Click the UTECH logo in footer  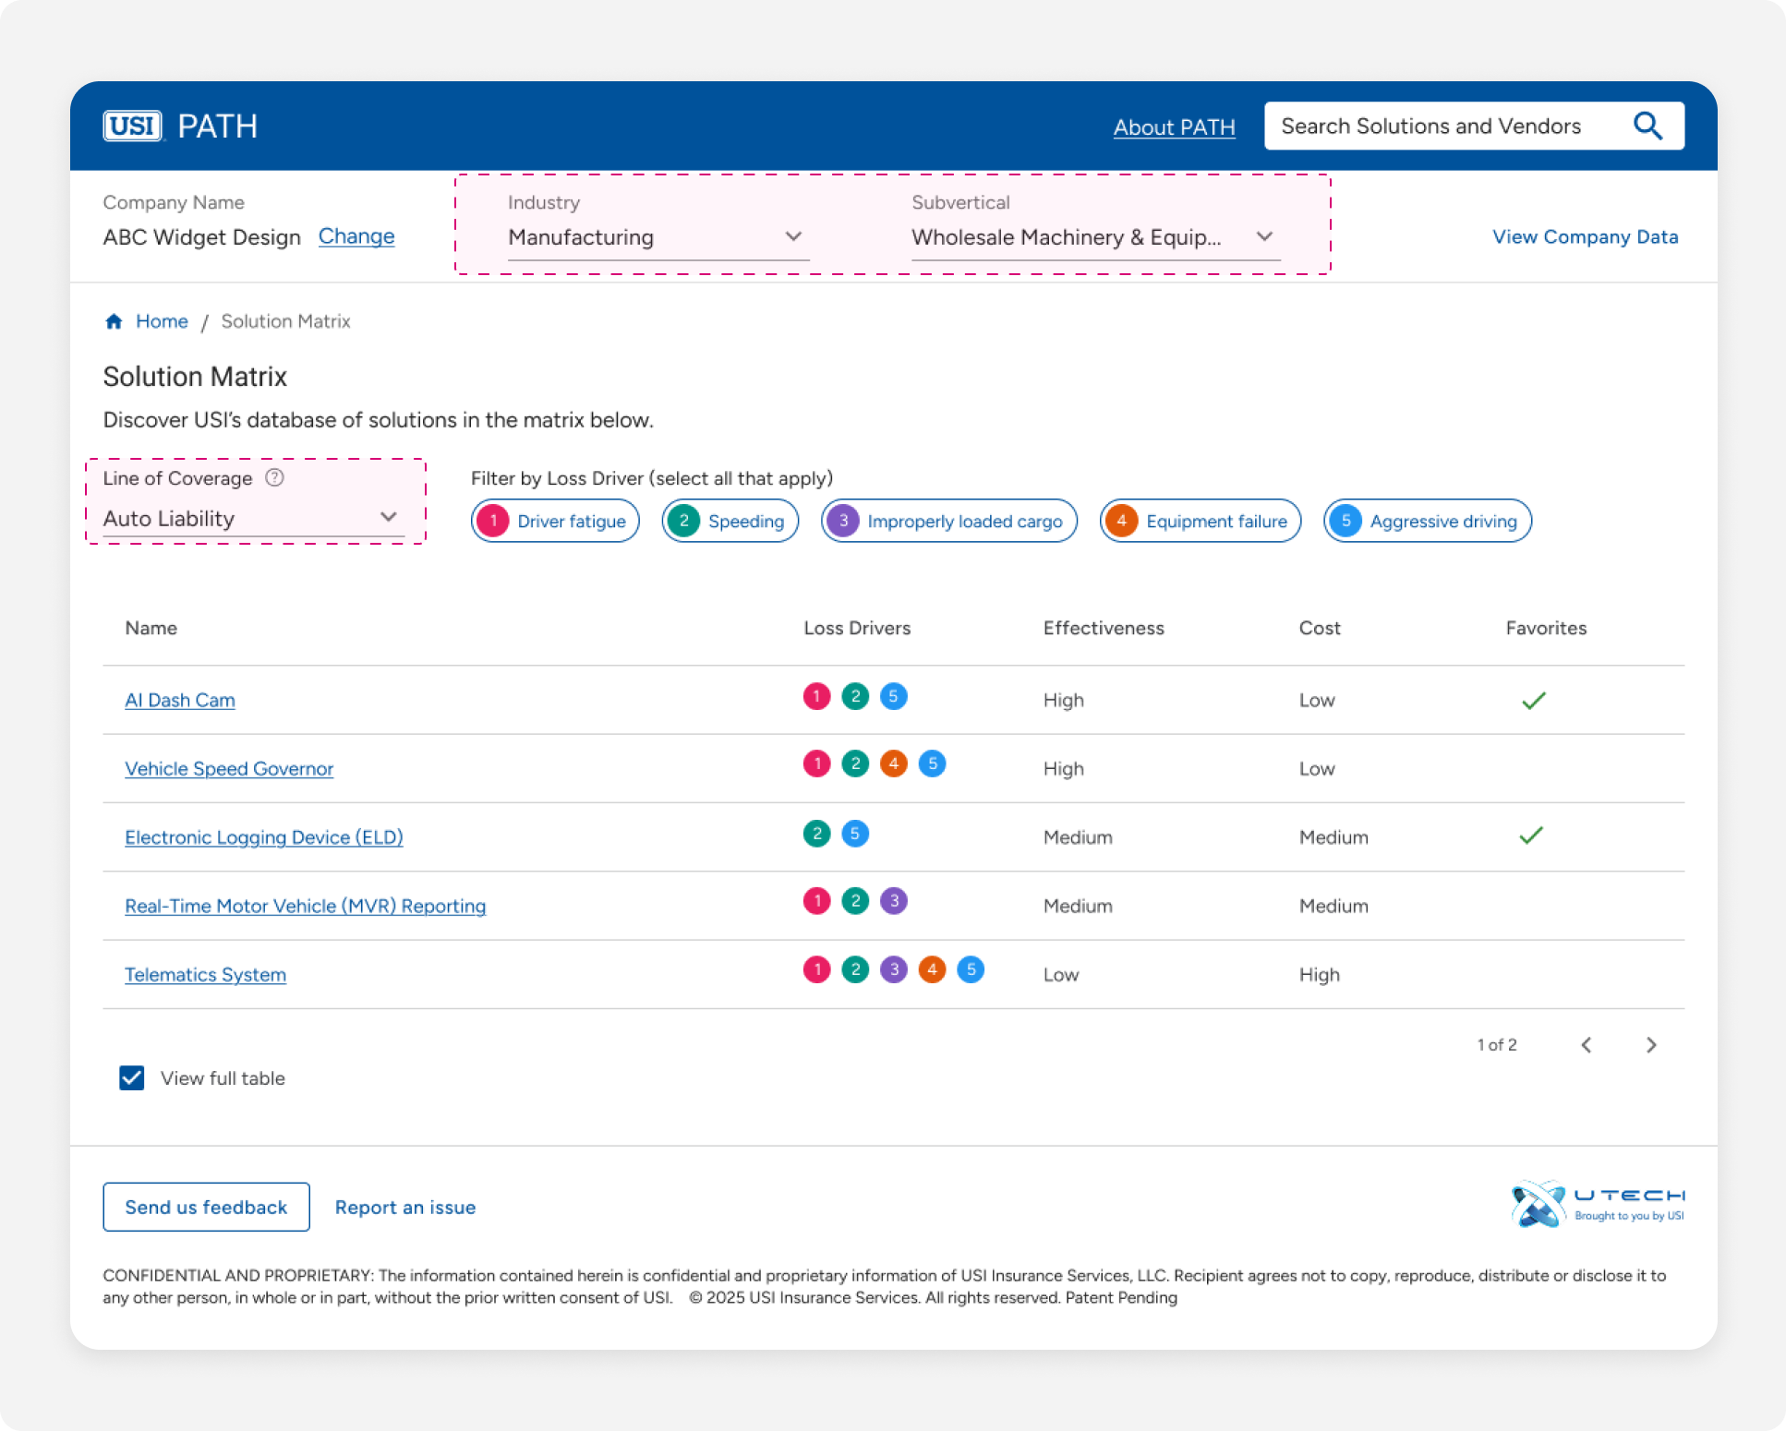pos(1598,1204)
